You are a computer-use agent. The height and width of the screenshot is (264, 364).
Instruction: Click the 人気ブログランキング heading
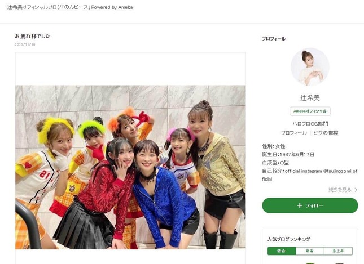(288, 239)
